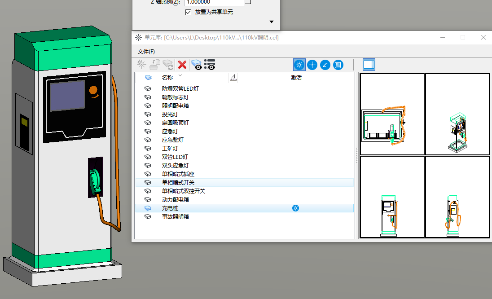Toggle the preview pane layout button
Image resolution: width=492 pixels, height=299 pixels.
(x=369, y=65)
